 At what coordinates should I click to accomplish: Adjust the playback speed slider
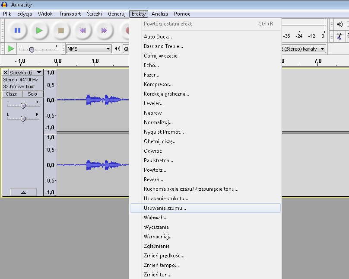32,49
